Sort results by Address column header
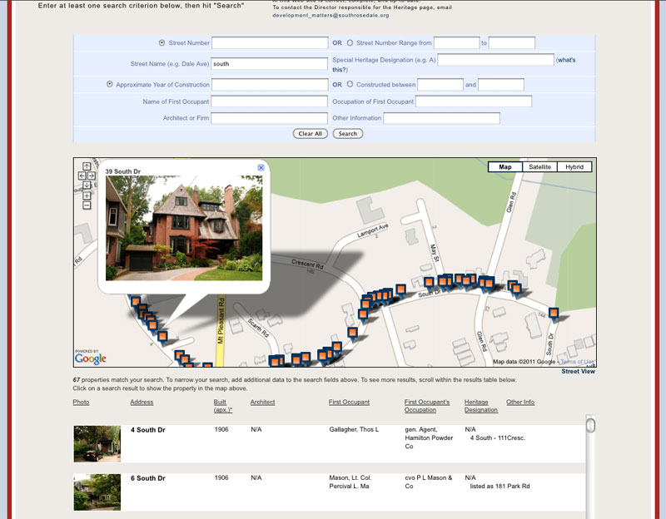 142,403
